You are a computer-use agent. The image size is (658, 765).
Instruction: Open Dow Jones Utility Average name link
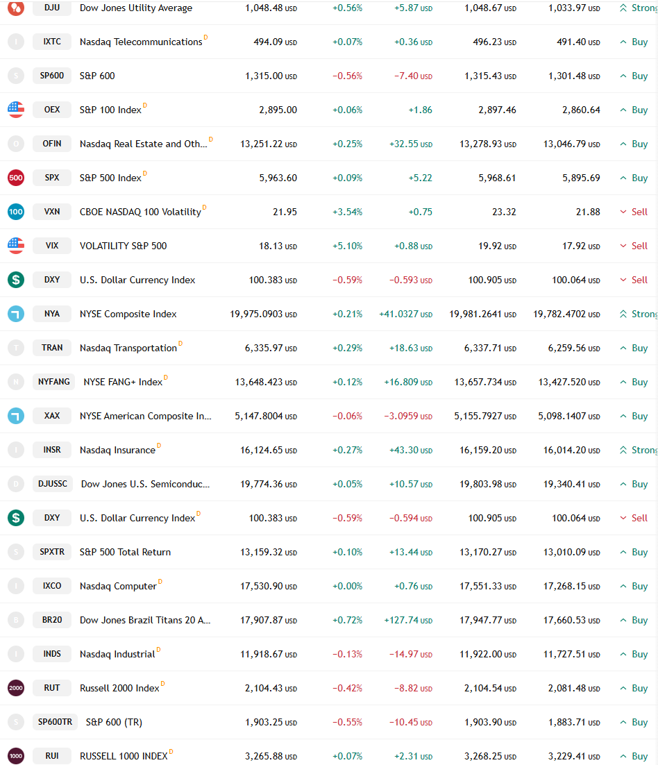coord(136,8)
